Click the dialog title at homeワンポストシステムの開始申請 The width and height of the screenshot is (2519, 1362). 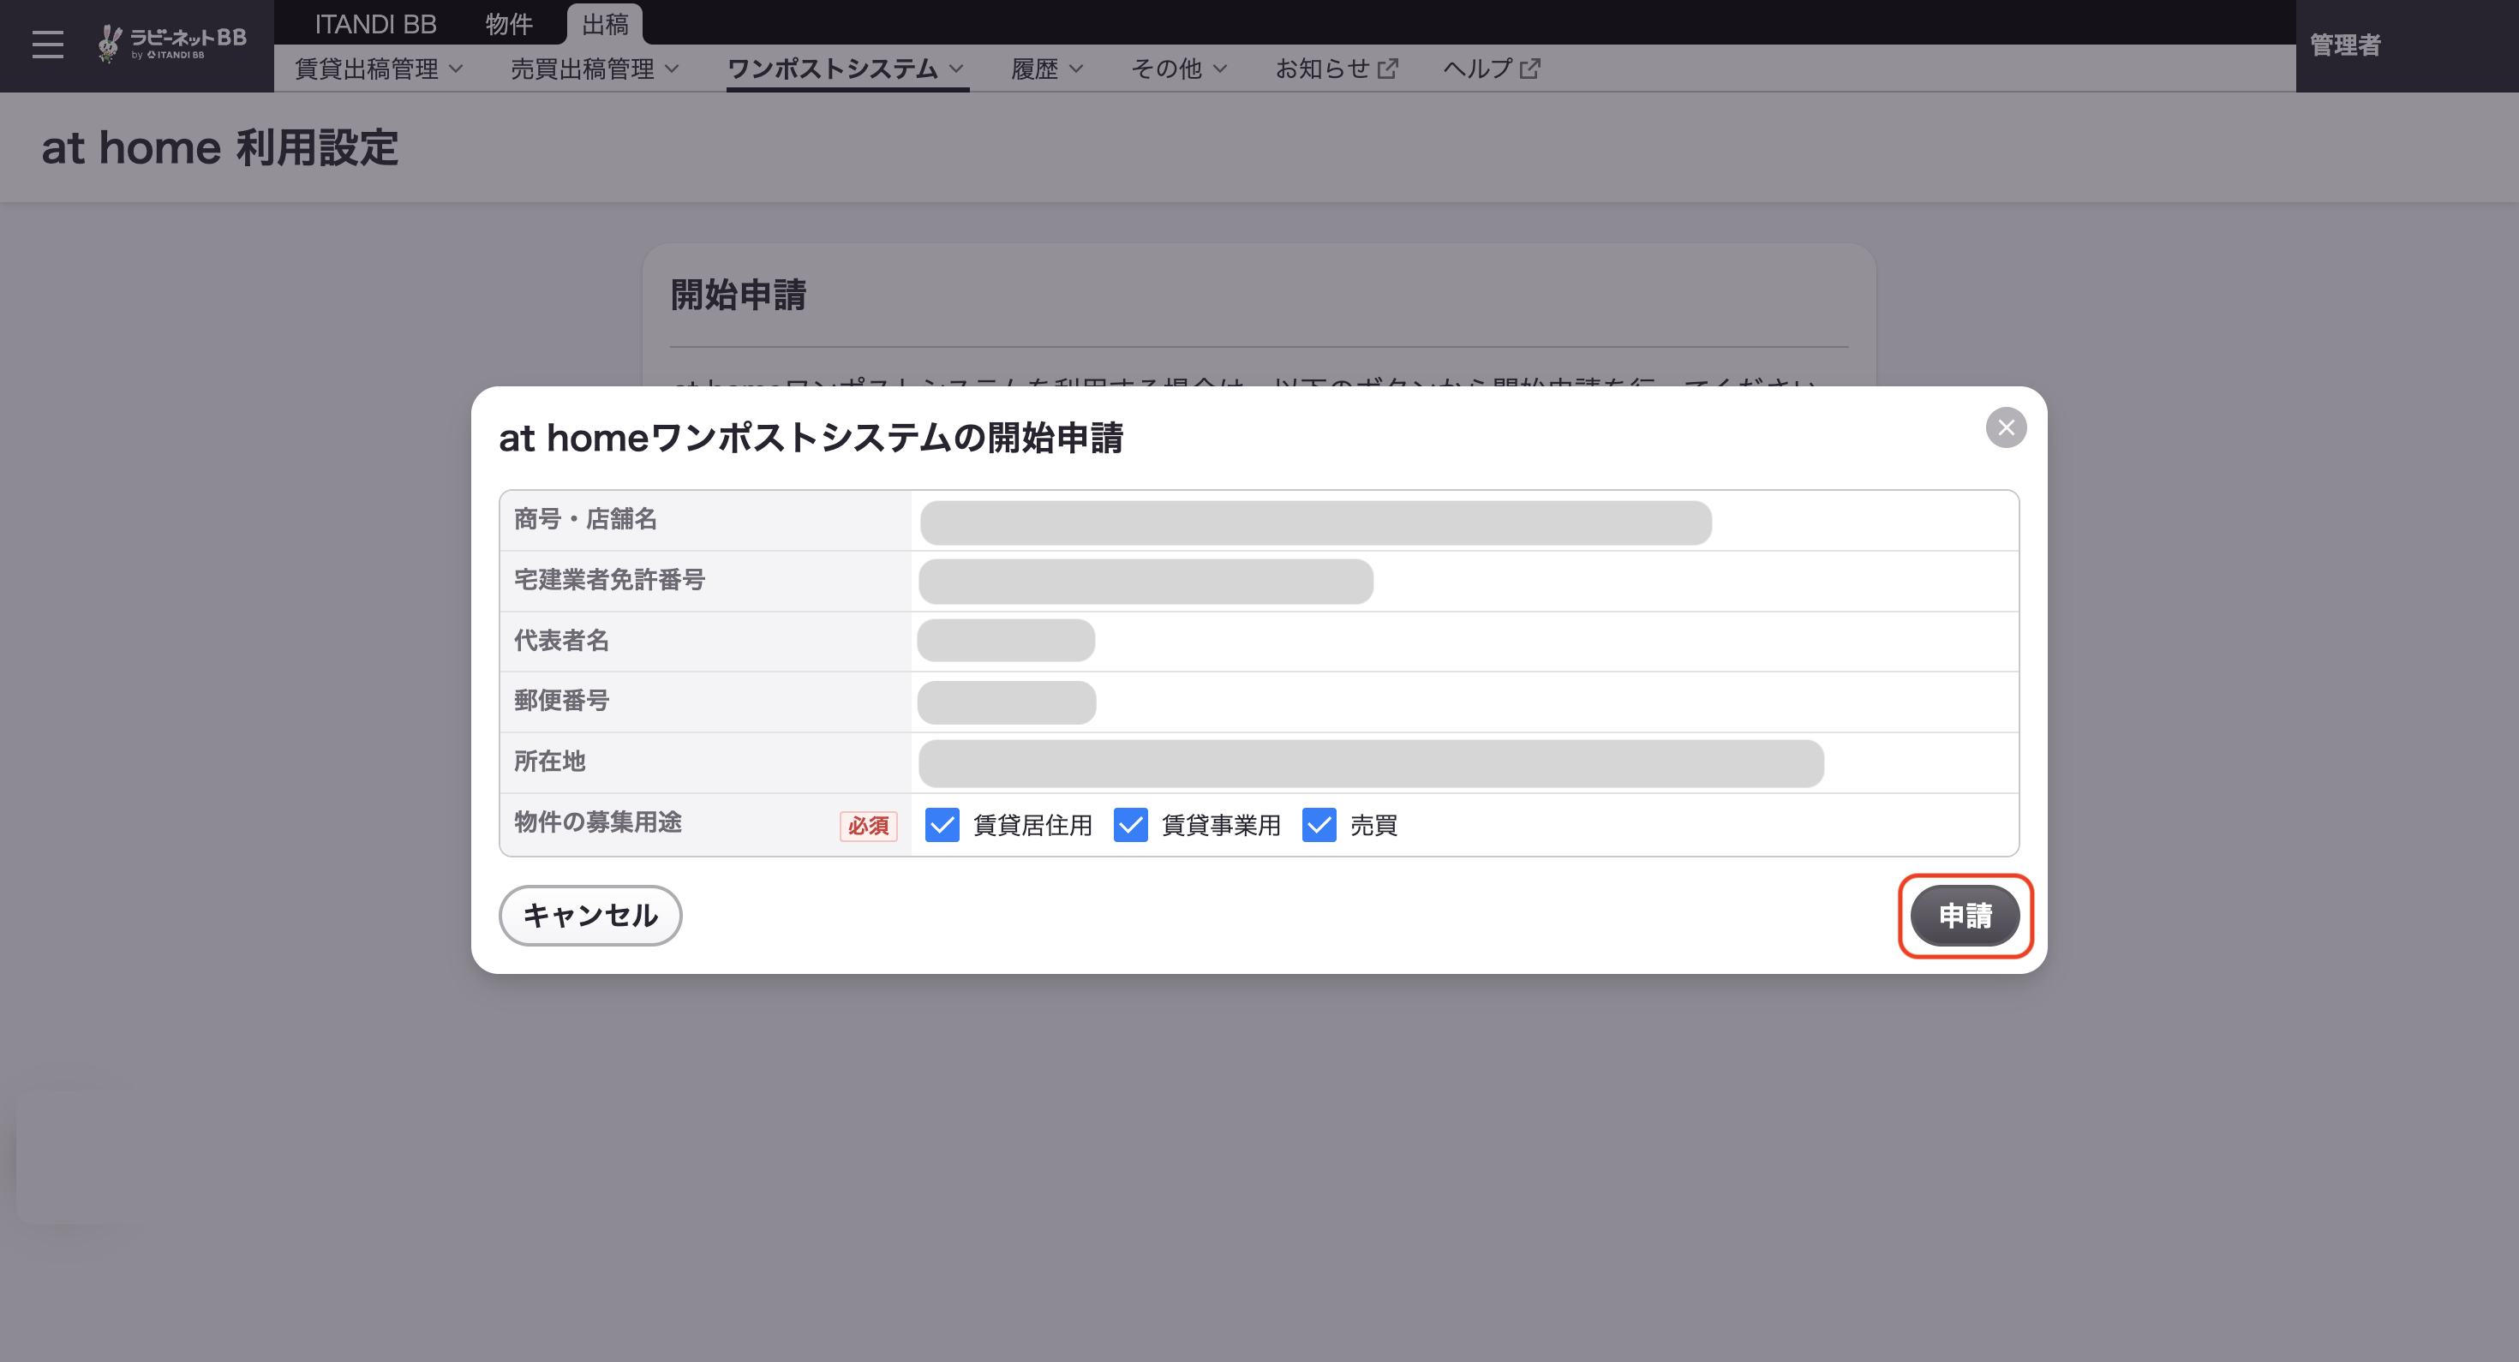click(811, 437)
